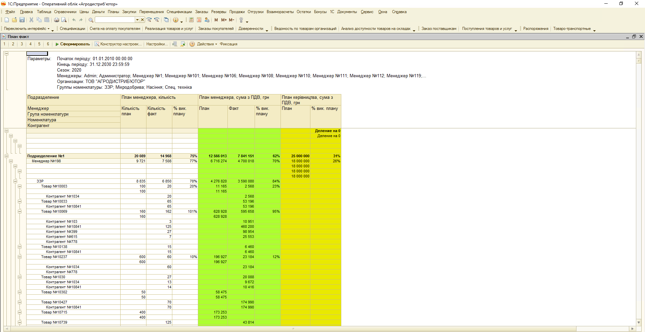This screenshot has height=332, width=645.
Task: Collapse the Товар №10069 group row
Action: (19, 211)
